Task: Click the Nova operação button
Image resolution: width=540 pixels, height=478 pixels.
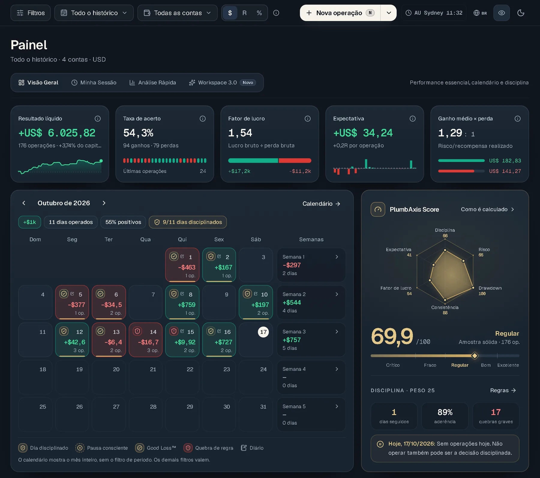Action: [340, 13]
